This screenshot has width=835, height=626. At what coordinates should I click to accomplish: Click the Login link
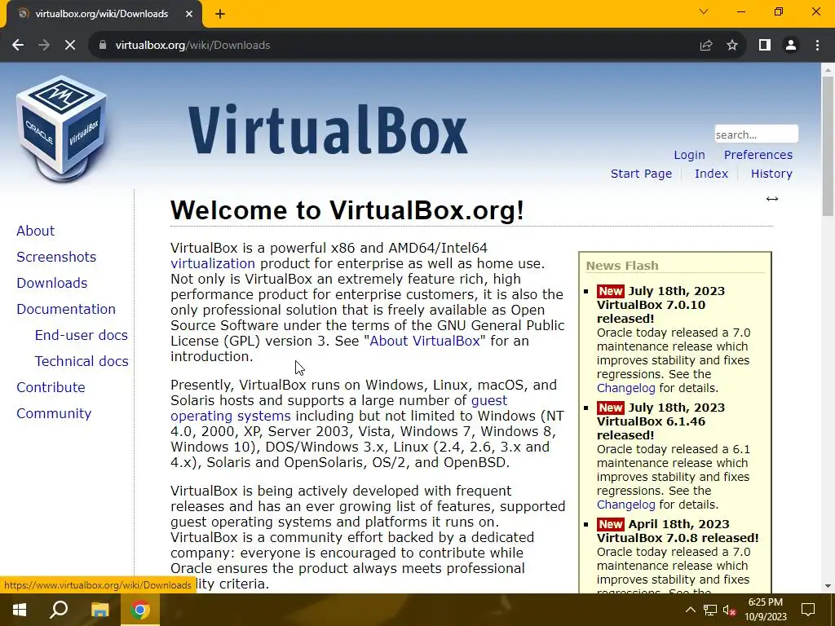pos(689,155)
